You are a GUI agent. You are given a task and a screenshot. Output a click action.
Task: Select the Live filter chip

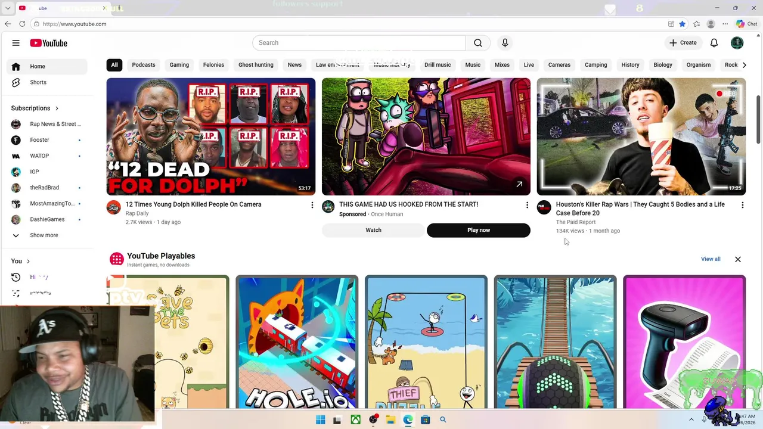coord(529,65)
